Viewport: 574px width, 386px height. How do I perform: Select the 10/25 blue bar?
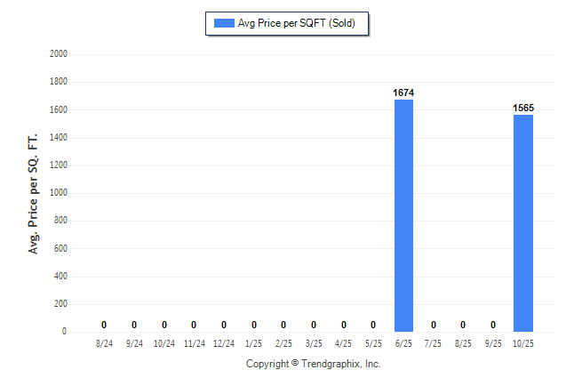click(523, 223)
